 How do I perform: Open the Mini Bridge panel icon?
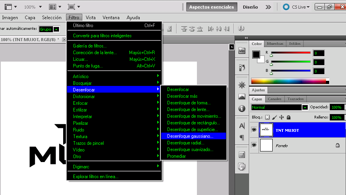tap(242, 51)
